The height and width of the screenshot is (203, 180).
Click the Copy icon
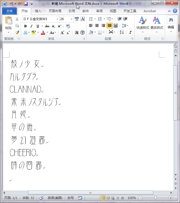coord(17,26)
